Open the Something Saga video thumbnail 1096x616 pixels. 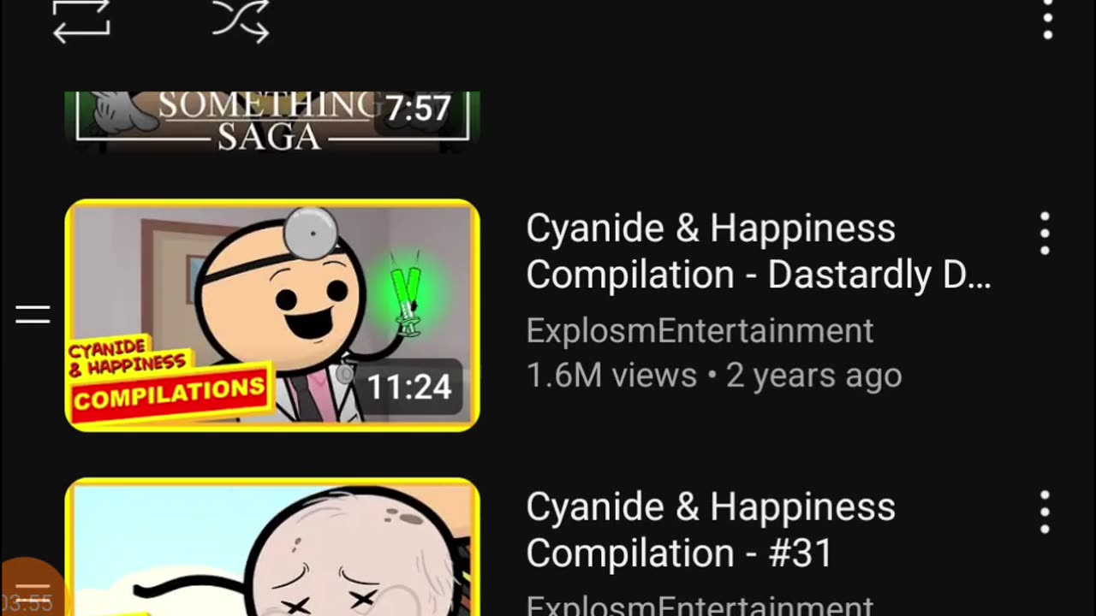[x=272, y=121]
